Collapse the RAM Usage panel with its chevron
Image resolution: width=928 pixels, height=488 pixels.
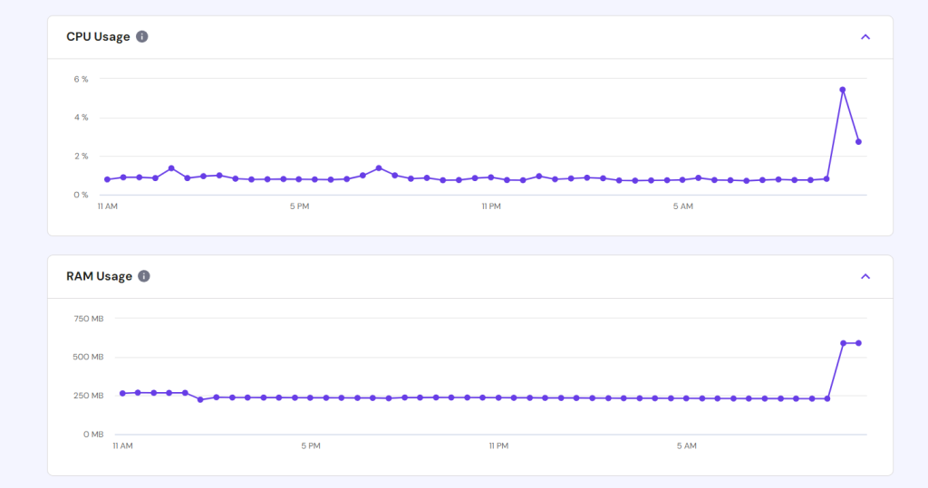865,276
